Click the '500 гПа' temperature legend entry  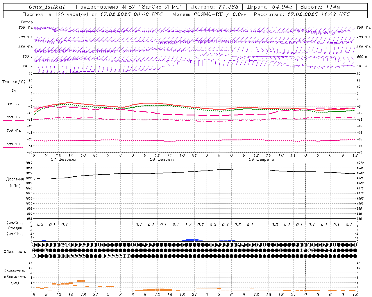tap(14, 144)
